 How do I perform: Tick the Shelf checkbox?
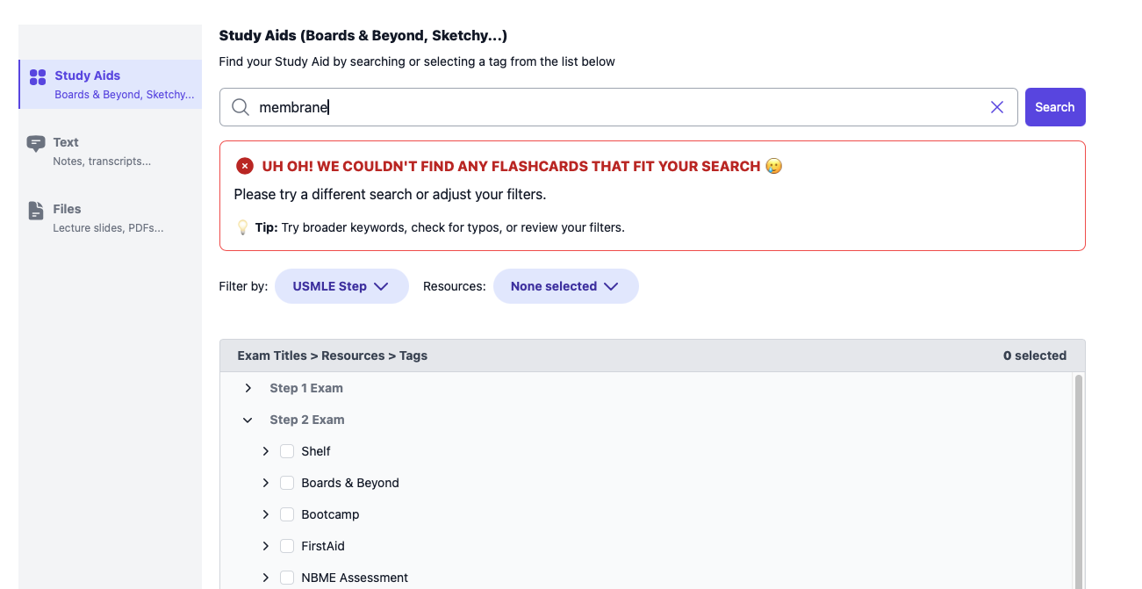287,451
